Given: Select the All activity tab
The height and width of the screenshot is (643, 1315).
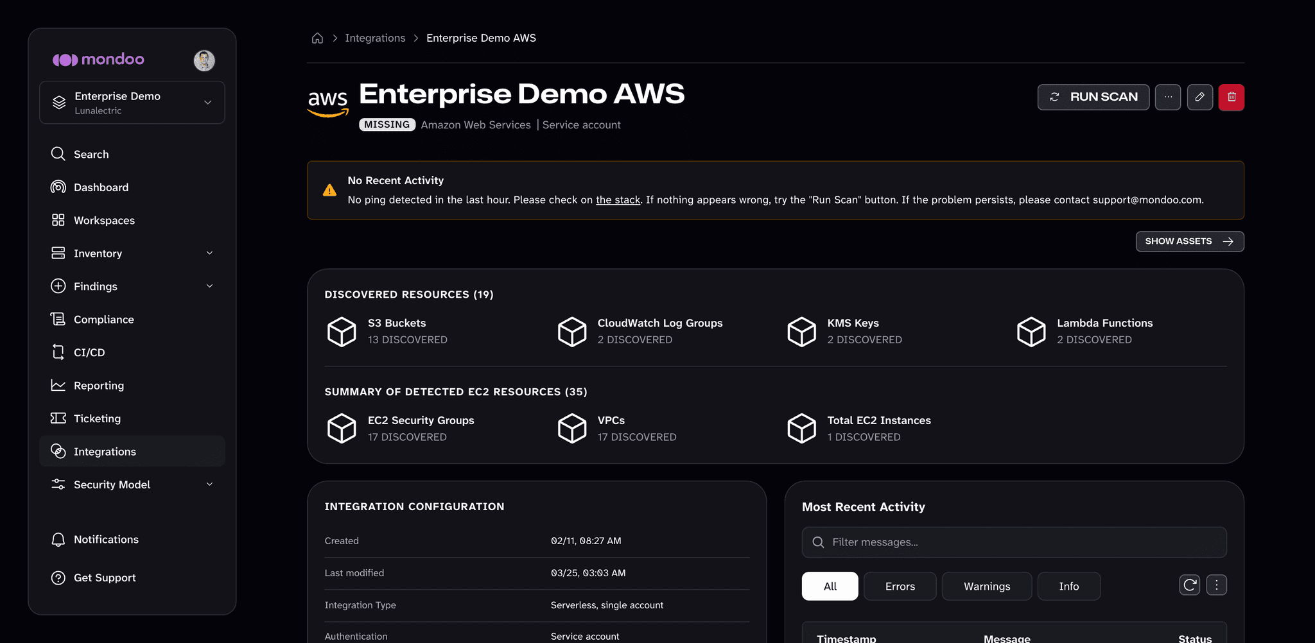Looking at the screenshot, I should (x=830, y=587).
